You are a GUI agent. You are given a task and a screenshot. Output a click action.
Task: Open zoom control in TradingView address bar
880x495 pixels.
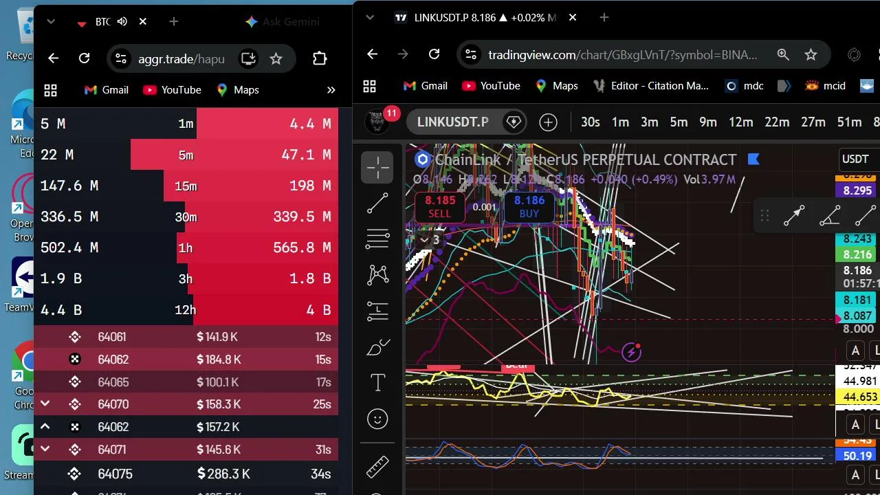click(783, 54)
